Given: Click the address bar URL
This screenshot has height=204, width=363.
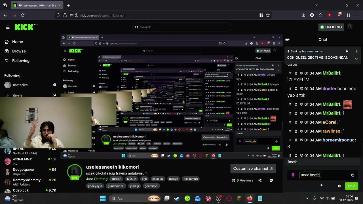Looking at the screenshot, I should [x=103, y=15].
